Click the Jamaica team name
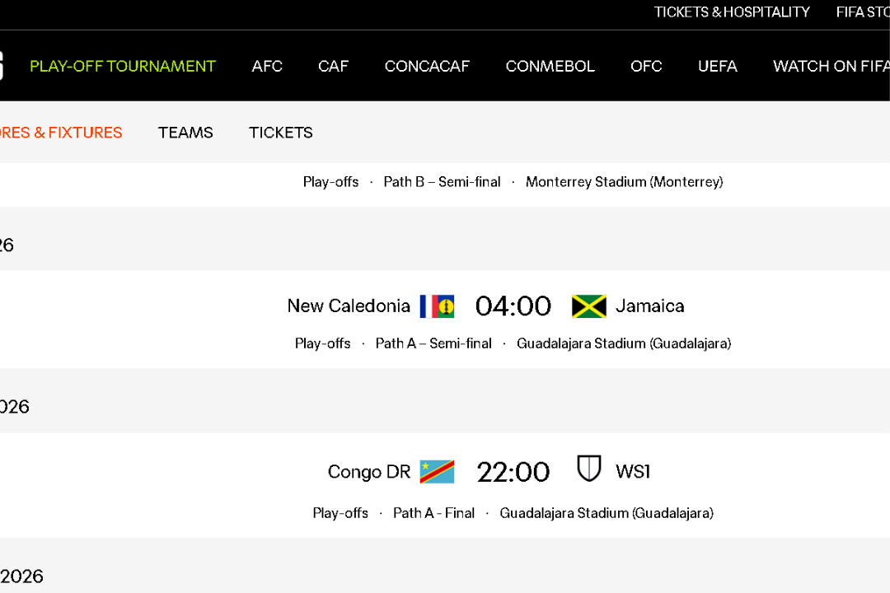Viewport: 890px width, 593px height. click(649, 306)
